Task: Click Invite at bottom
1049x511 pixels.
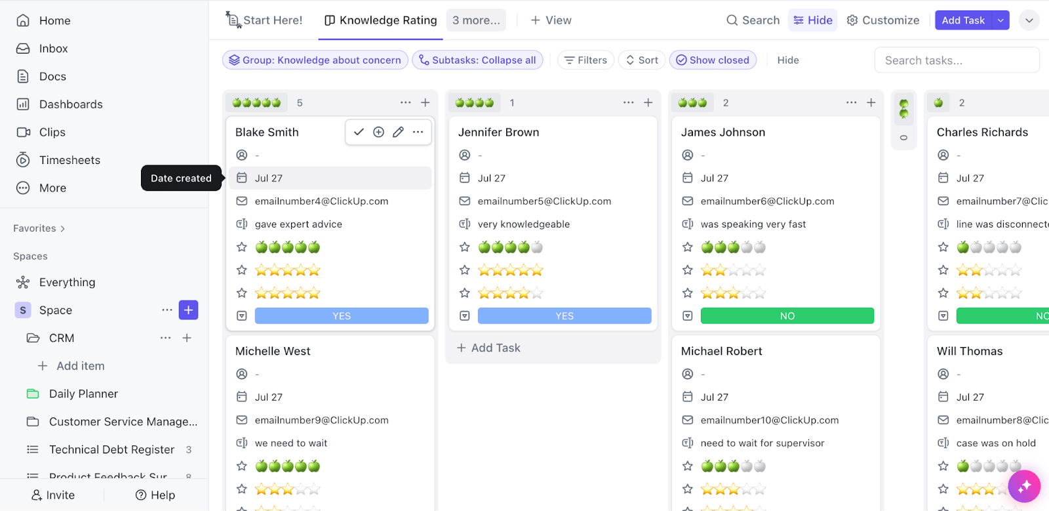Action: [53, 495]
